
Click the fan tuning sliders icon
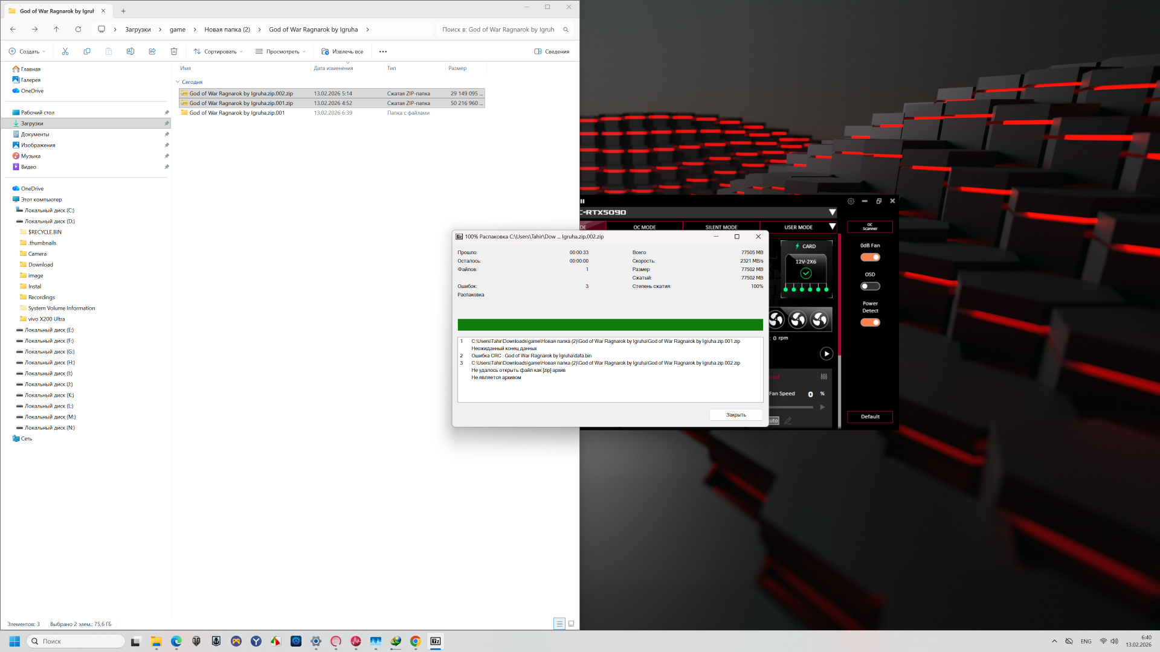tap(824, 377)
